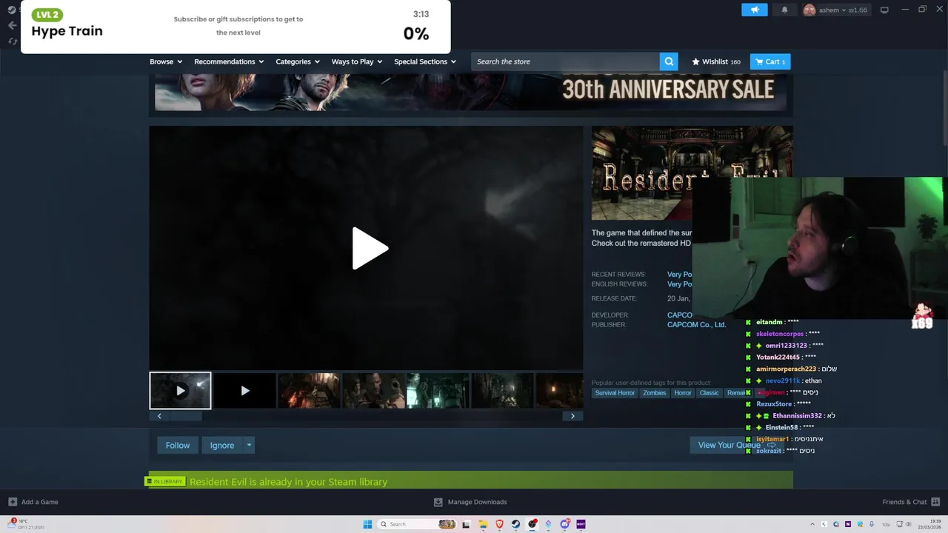Click the Follow button
Viewport: 948px width, 533px height.
pyautogui.click(x=178, y=445)
